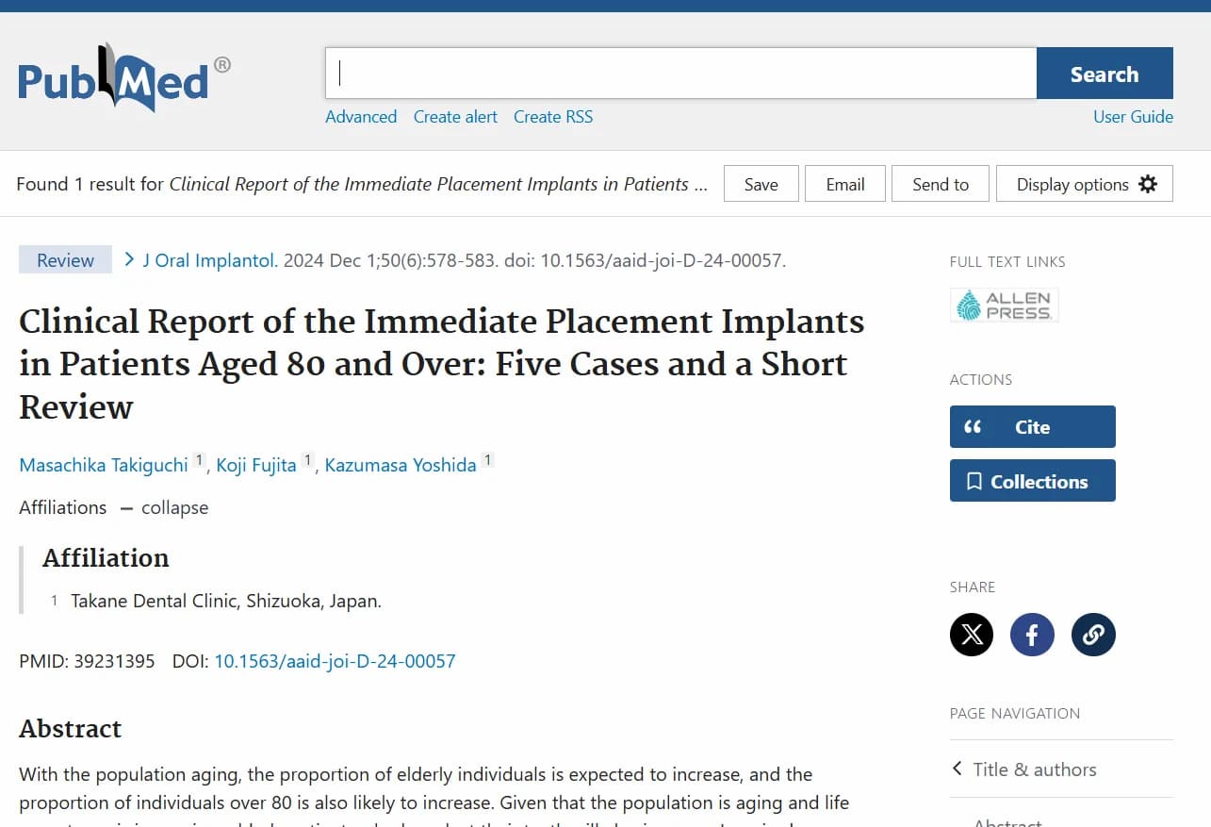Click the gear icon in Display options
The image size is (1211, 827).
(1147, 184)
